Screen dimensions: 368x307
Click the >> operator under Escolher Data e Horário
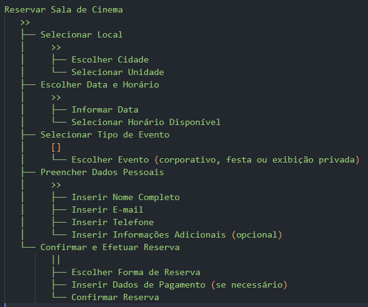pos(56,98)
